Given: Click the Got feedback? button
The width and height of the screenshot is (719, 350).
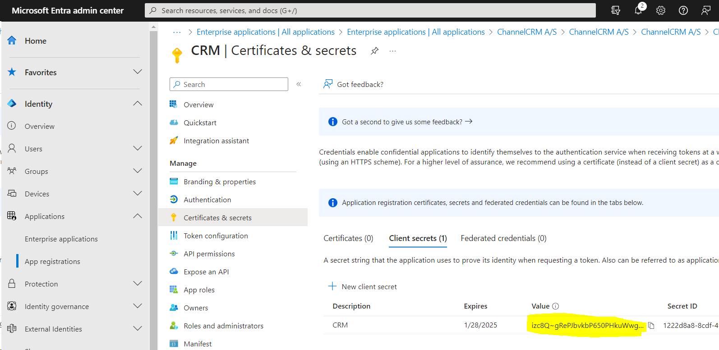Looking at the screenshot, I should pyautogui.click(x=354, y=84).
